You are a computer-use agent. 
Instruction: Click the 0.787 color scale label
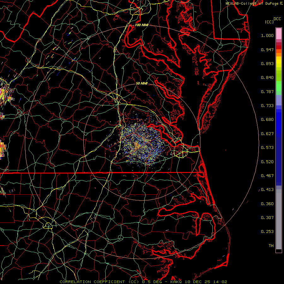(267, 92)
